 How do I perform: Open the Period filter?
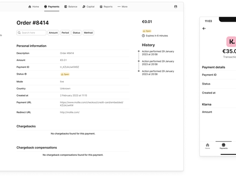[x=65, y=32]
